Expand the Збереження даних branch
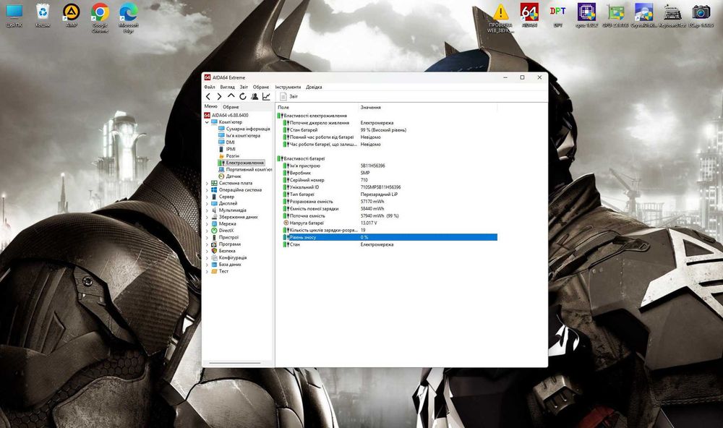Image resolution: width=723 pixels, height=428 pixels. (207, 217)
